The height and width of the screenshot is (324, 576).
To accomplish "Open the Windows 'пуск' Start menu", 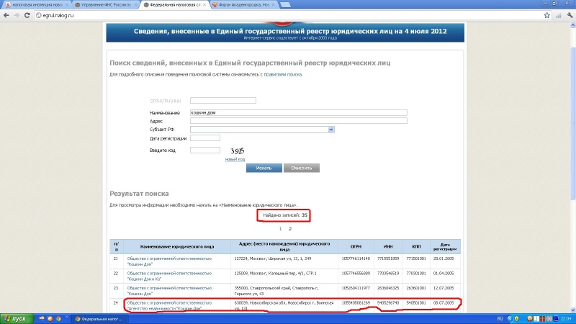I will point(17,318).
